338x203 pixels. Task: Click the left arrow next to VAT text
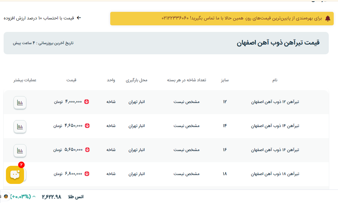(79, 18)
